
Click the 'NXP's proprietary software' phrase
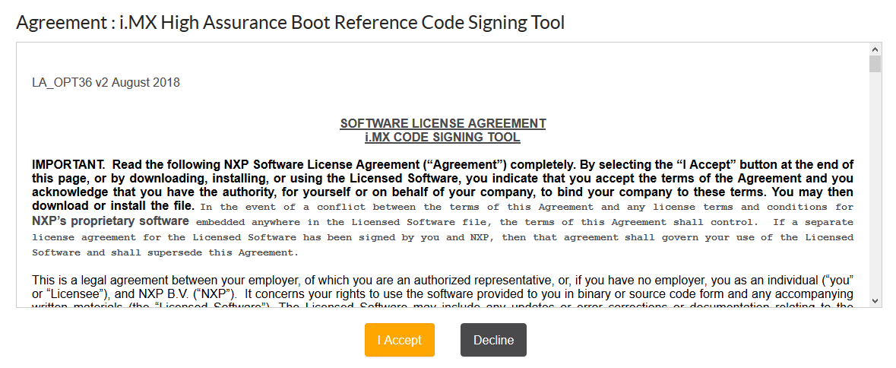110,220
